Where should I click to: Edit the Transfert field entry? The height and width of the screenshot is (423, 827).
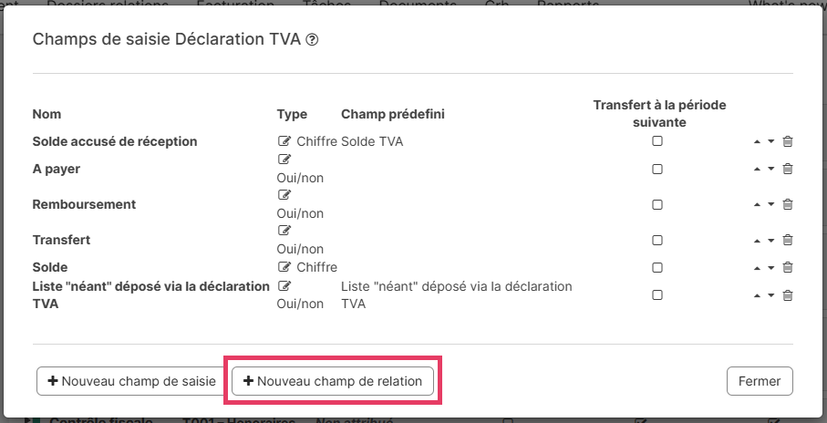285,231
